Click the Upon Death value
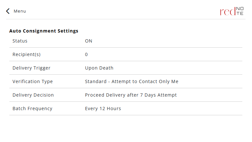252x142 pixels. tap(99, 68)
